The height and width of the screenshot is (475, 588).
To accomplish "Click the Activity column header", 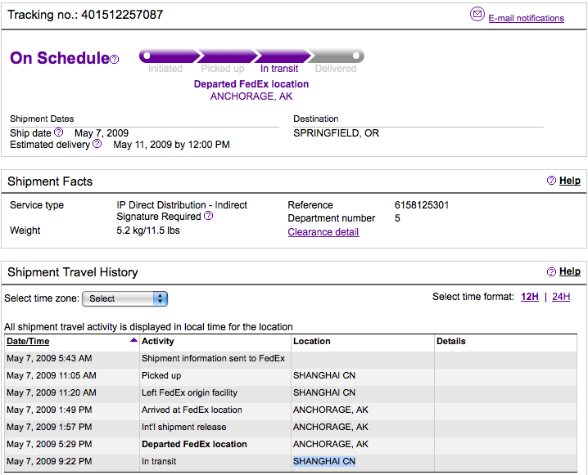I will click(x=158, y=341).
